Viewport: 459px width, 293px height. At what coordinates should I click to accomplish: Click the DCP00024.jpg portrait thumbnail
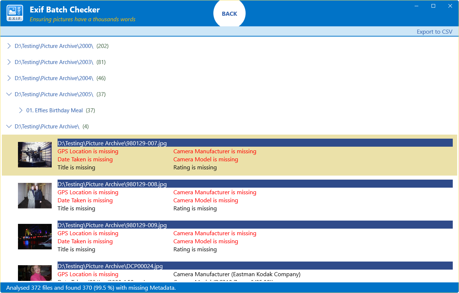(x=35, y=274)
